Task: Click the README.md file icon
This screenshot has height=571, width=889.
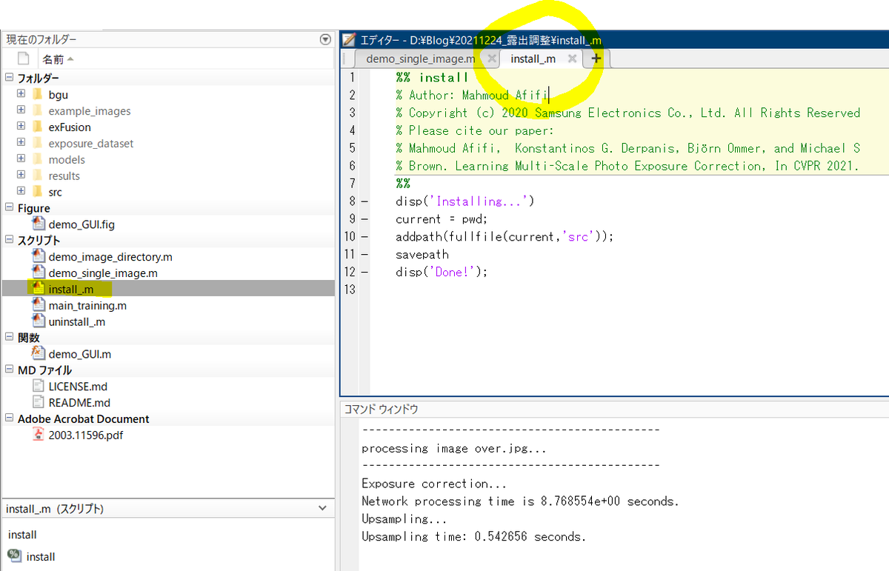Action: 39,402
